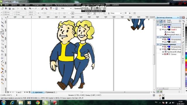The width and height of the screenshot is (187, 105).
Task: Open the 5 пкс outline width dropdown
Action: tap(121, 13)
